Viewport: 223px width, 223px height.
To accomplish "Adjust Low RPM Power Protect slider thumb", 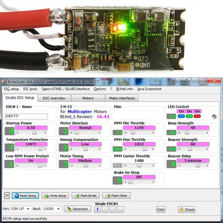I will point(40,165).
